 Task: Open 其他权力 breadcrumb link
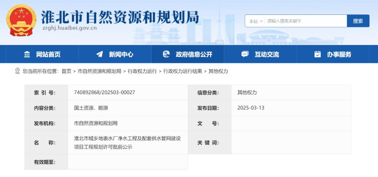[218, 71]
